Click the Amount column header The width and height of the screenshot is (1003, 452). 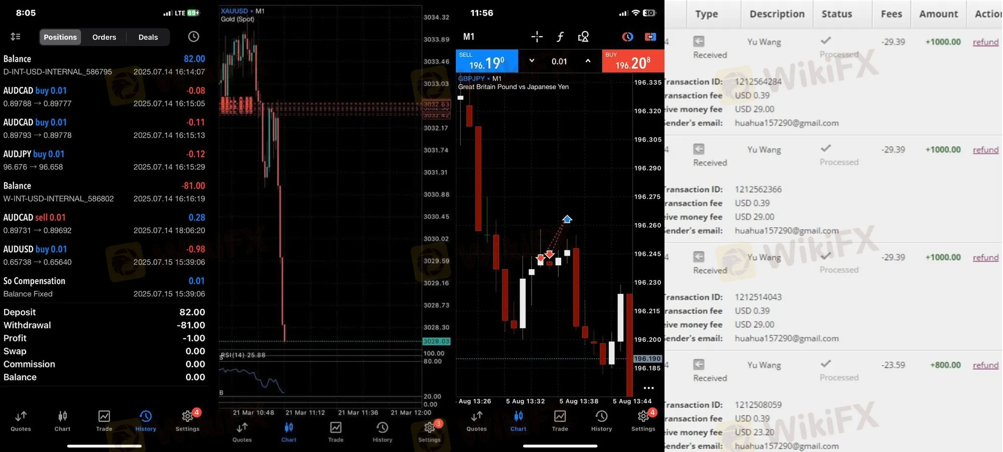click(x=938, y=14)
